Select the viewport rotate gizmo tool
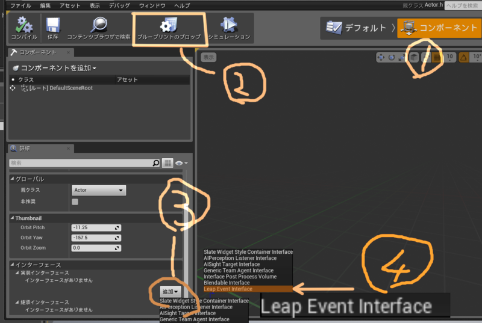Image resolution: width=482 pixels, height=323 pixels. point(391,57)
